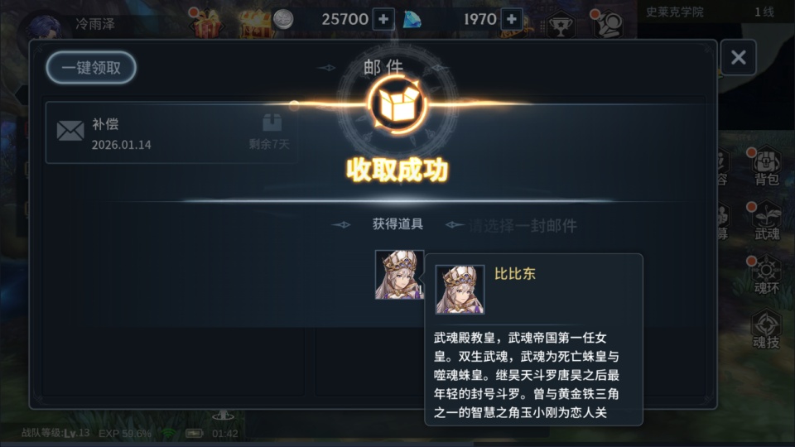Open the 魂环 soul ring menu

(x=766, y=276)
